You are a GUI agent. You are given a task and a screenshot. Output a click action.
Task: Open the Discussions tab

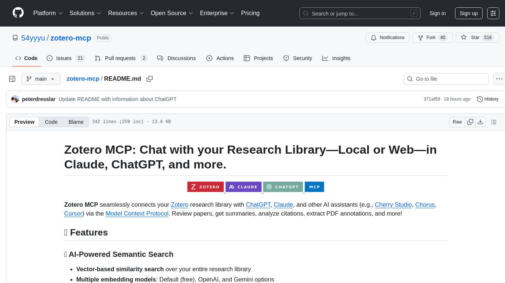(x=176, y=58)
